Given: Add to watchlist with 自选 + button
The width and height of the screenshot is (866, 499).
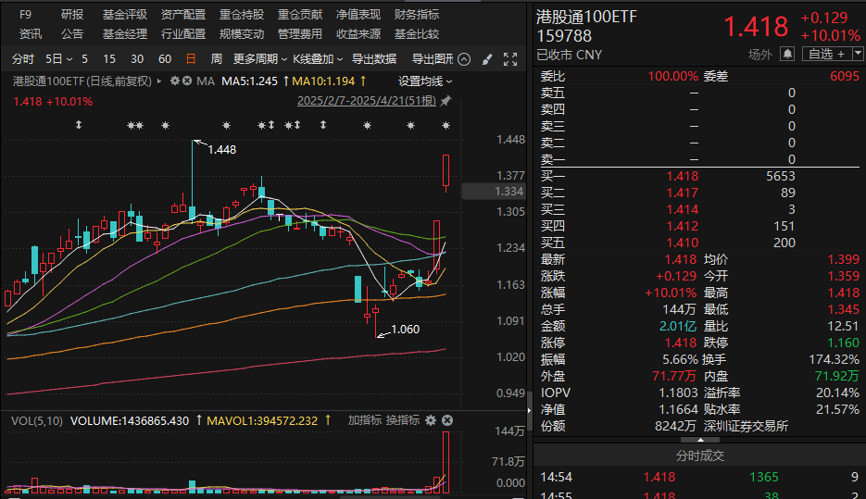Looking at the screenshot, I should pyautogui.click(x=827, y=54).
